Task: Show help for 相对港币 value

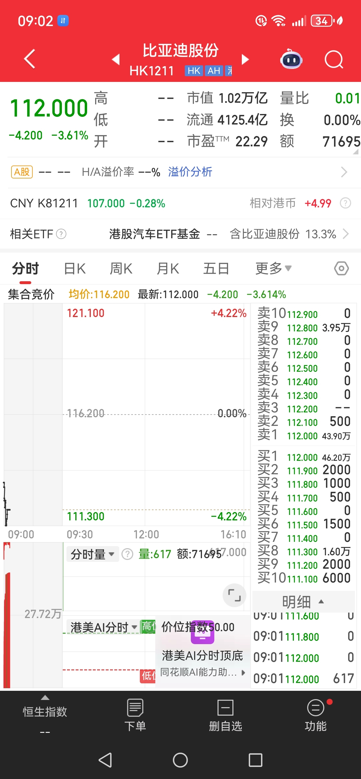Action: [x=345, y=203]
